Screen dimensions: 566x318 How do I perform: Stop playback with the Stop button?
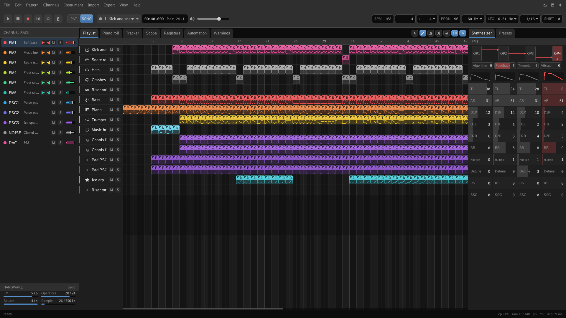pos(18,19)
